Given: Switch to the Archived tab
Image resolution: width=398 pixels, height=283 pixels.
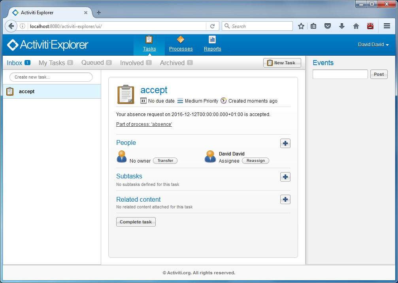Looking at the screenshot, I should [172, 63].
